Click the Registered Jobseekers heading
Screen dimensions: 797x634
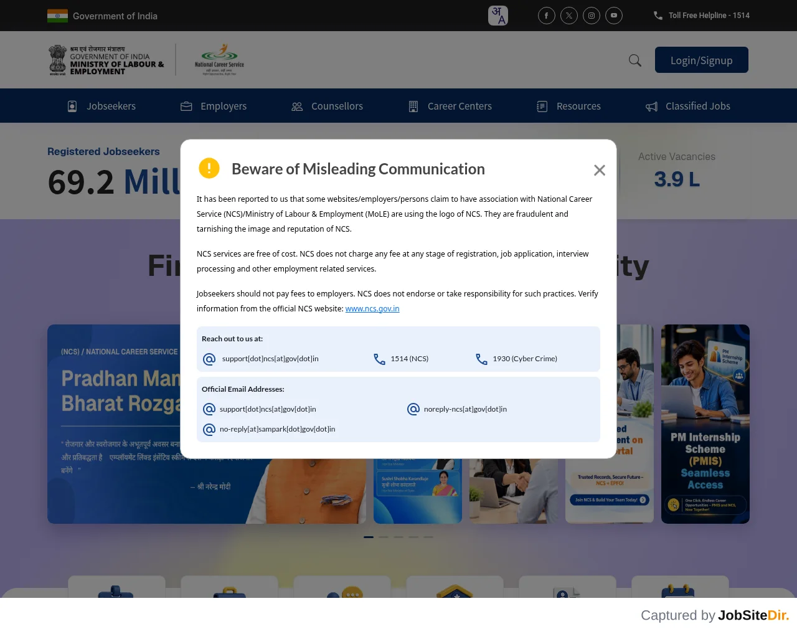coord(103,151)
